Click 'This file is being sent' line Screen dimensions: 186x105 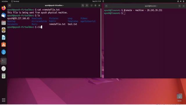point(37,13)
